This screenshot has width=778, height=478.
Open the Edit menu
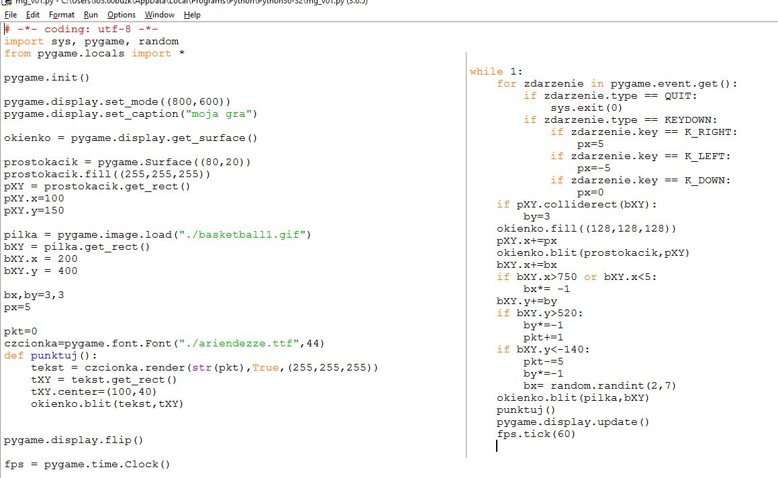point(33,15)
